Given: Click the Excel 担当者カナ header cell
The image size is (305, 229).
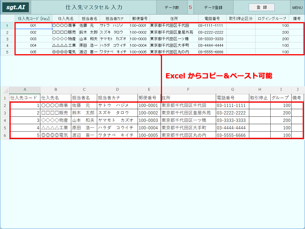Looking at the screenshot, I should 117,98.
